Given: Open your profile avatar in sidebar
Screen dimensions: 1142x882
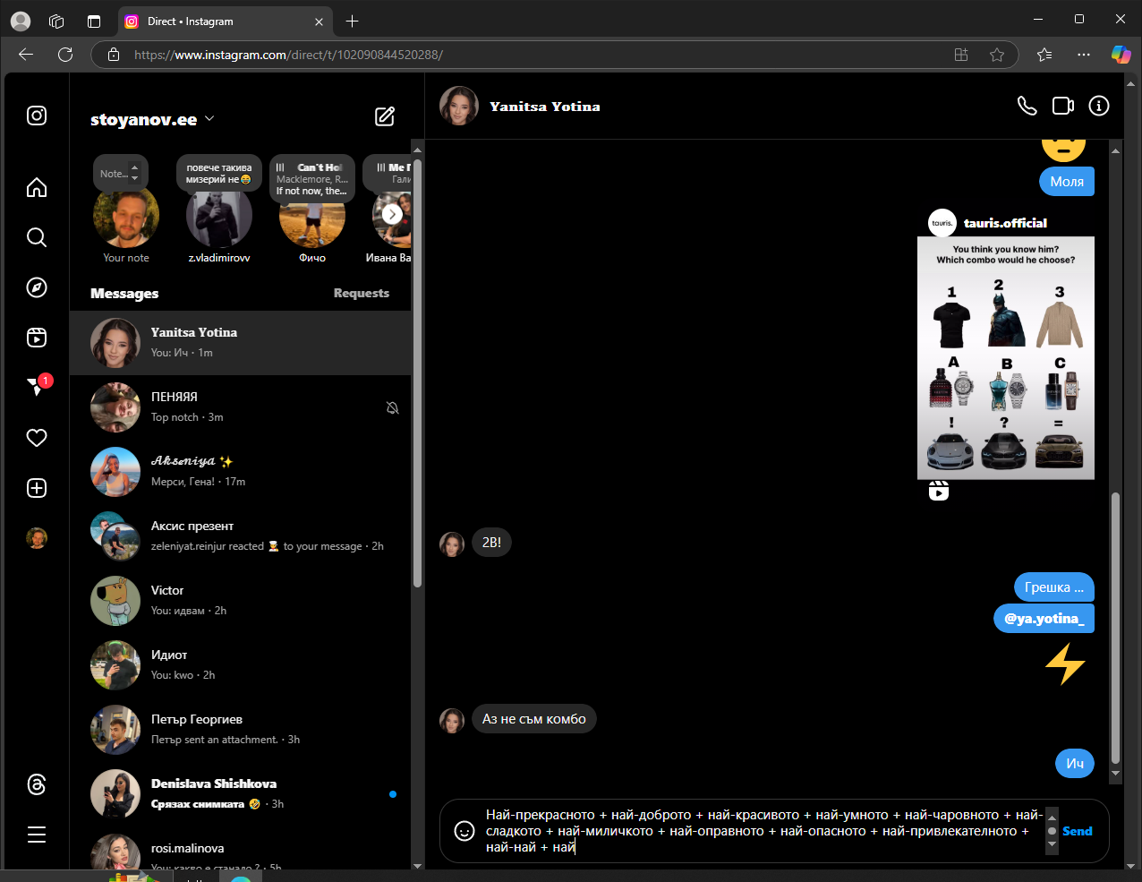Looking at the screenshot, I should coord(37,538).
